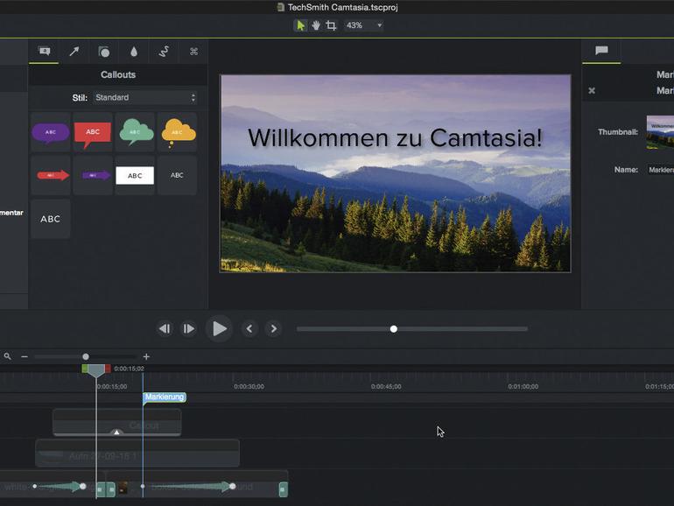Click the preview scrubber position handle
674x506 pixels.
[394, 329]
